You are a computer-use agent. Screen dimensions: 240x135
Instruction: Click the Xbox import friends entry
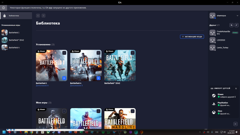[224, 112]
